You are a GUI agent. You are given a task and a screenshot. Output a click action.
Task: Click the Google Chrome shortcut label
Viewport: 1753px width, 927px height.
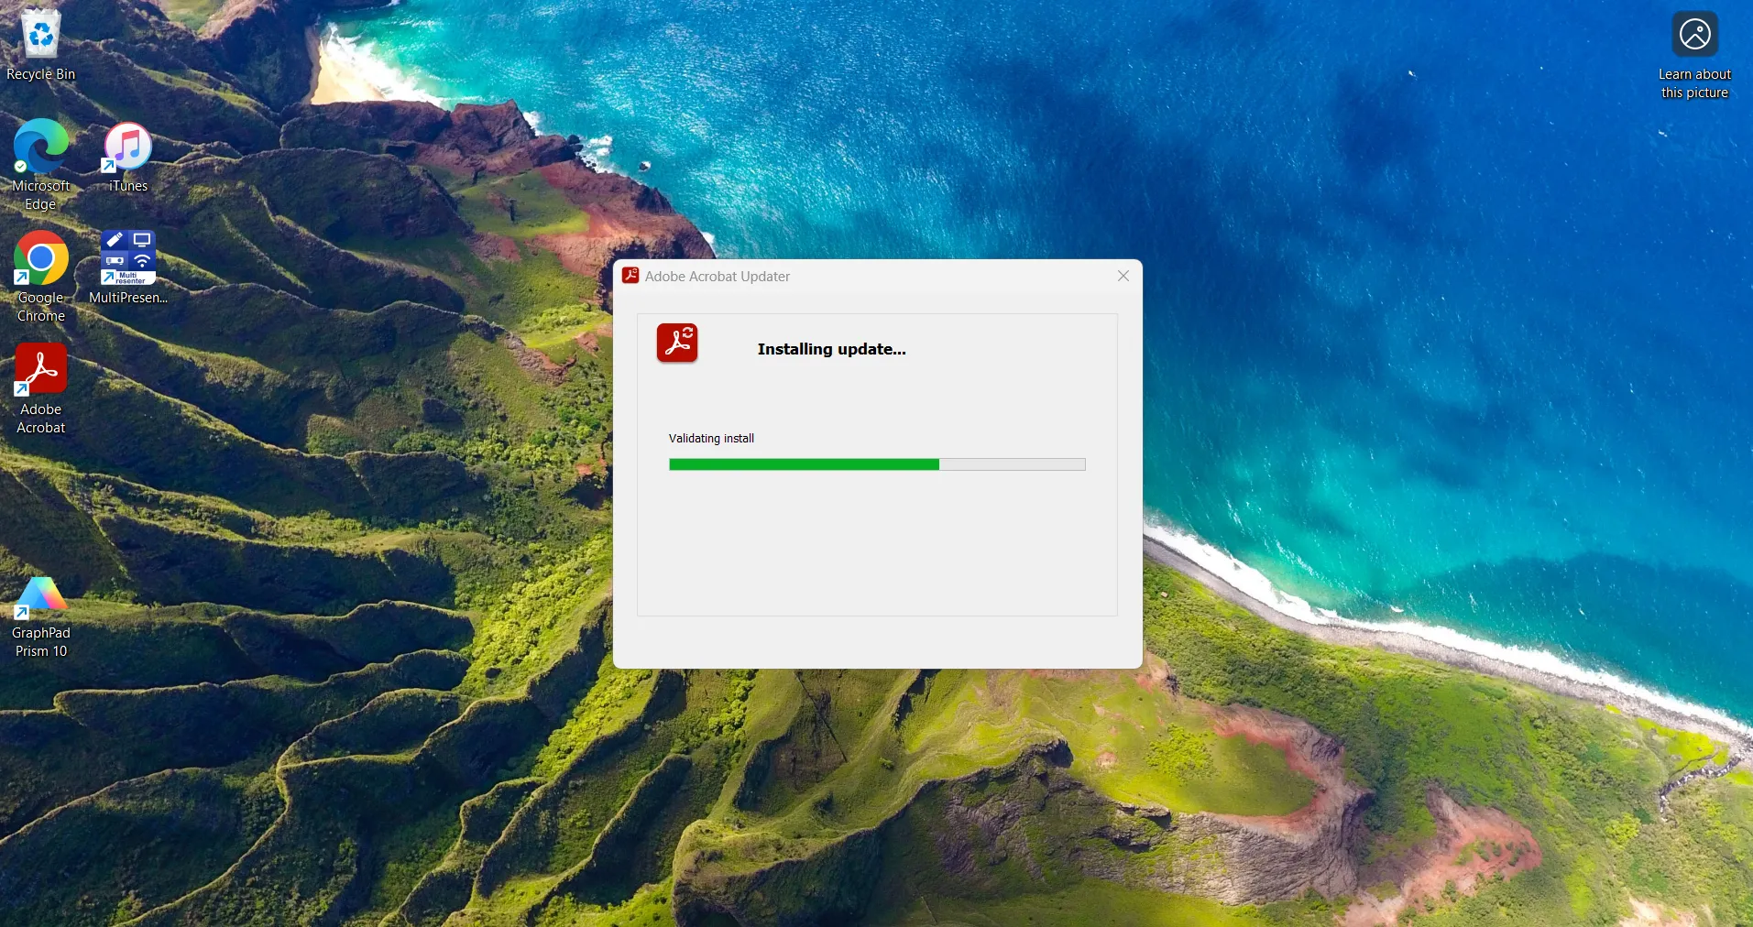pos(39,307)
